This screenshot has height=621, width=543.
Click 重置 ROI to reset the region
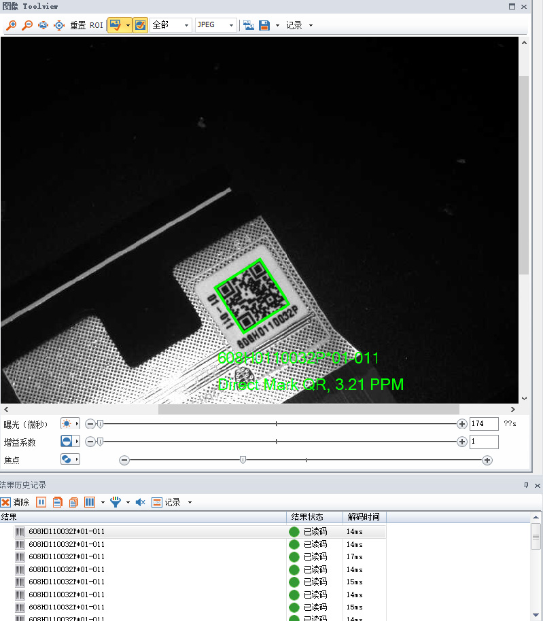(87, 25)
